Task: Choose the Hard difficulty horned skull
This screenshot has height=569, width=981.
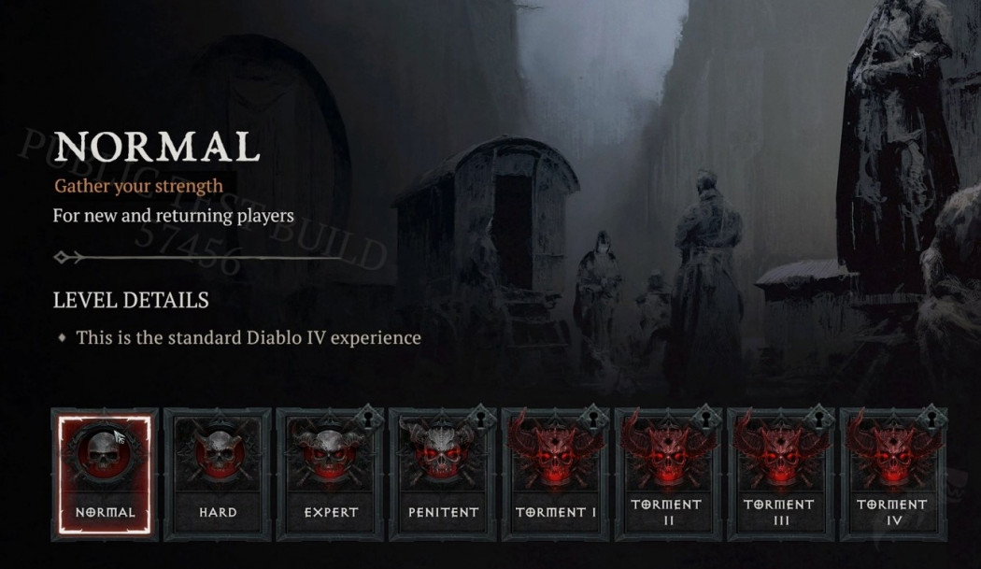Action: tap(218, 452)
